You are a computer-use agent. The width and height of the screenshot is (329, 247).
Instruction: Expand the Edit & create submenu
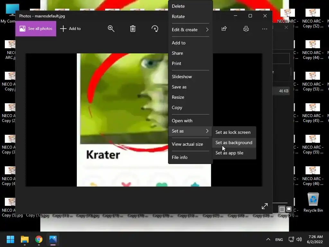pyautogui.click(x=190, y=30)
